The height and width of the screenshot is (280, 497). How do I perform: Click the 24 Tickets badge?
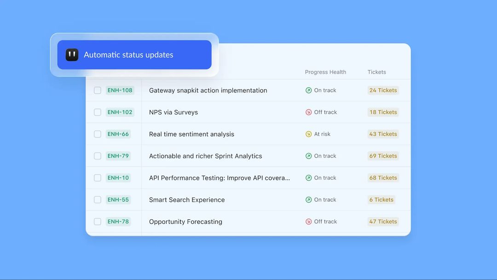pyautogui.click(x=383, y=90)
